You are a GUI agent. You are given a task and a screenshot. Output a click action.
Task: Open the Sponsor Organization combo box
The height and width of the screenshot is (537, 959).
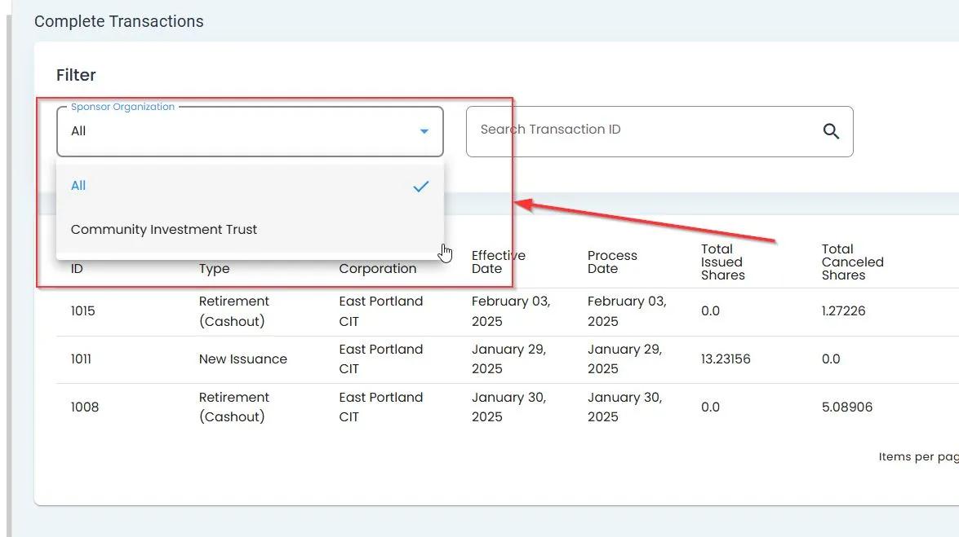pyautogui.click(x=245, y=131)
